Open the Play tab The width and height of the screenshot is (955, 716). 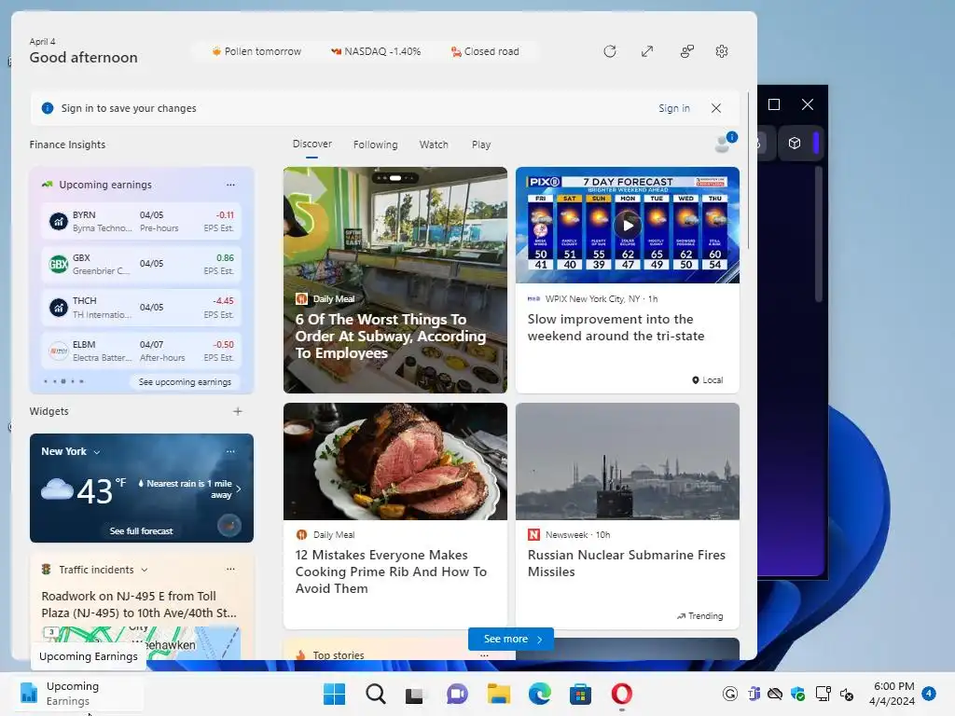tap(481, 145)
